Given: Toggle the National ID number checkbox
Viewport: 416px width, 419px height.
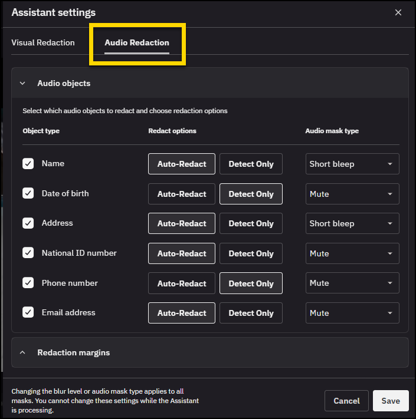Looking at the screenshot, I should click(28, 253).
